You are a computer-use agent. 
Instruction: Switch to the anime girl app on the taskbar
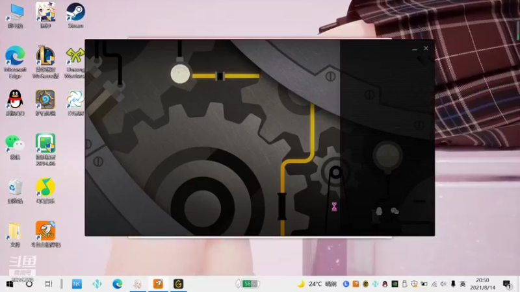(138, 284)
